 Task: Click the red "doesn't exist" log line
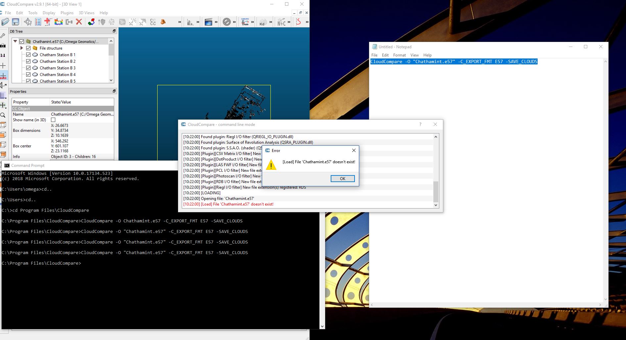tap(228, 204)
